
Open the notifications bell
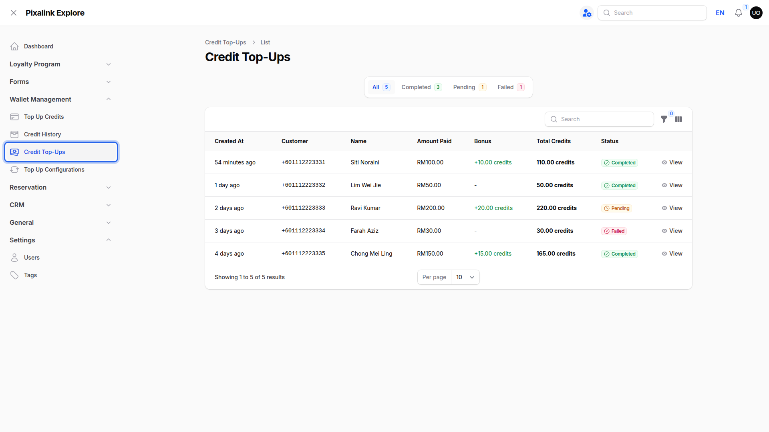tap(739, 13)
